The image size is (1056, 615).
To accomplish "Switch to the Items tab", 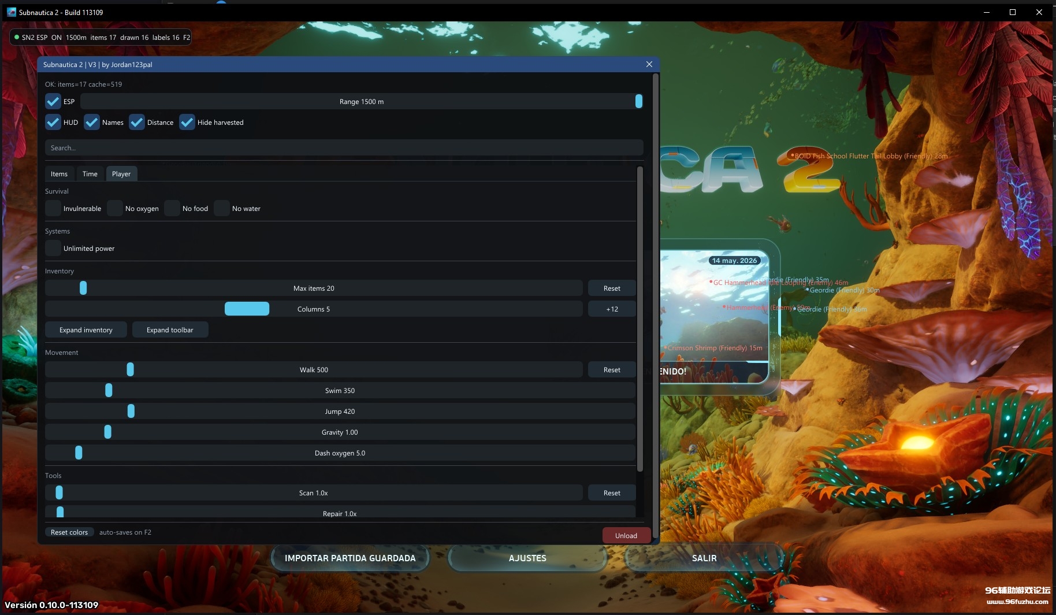I will pos(59,174).
